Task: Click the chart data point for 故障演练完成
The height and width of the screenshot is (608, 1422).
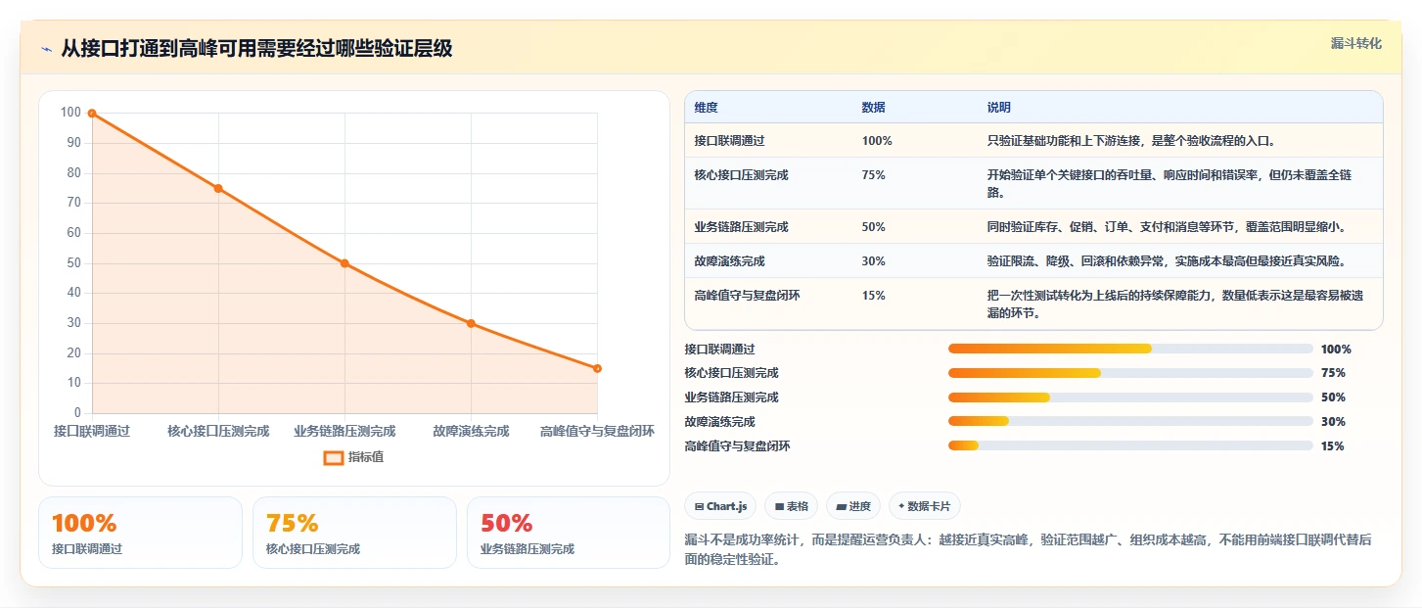Action: [471, 323]
